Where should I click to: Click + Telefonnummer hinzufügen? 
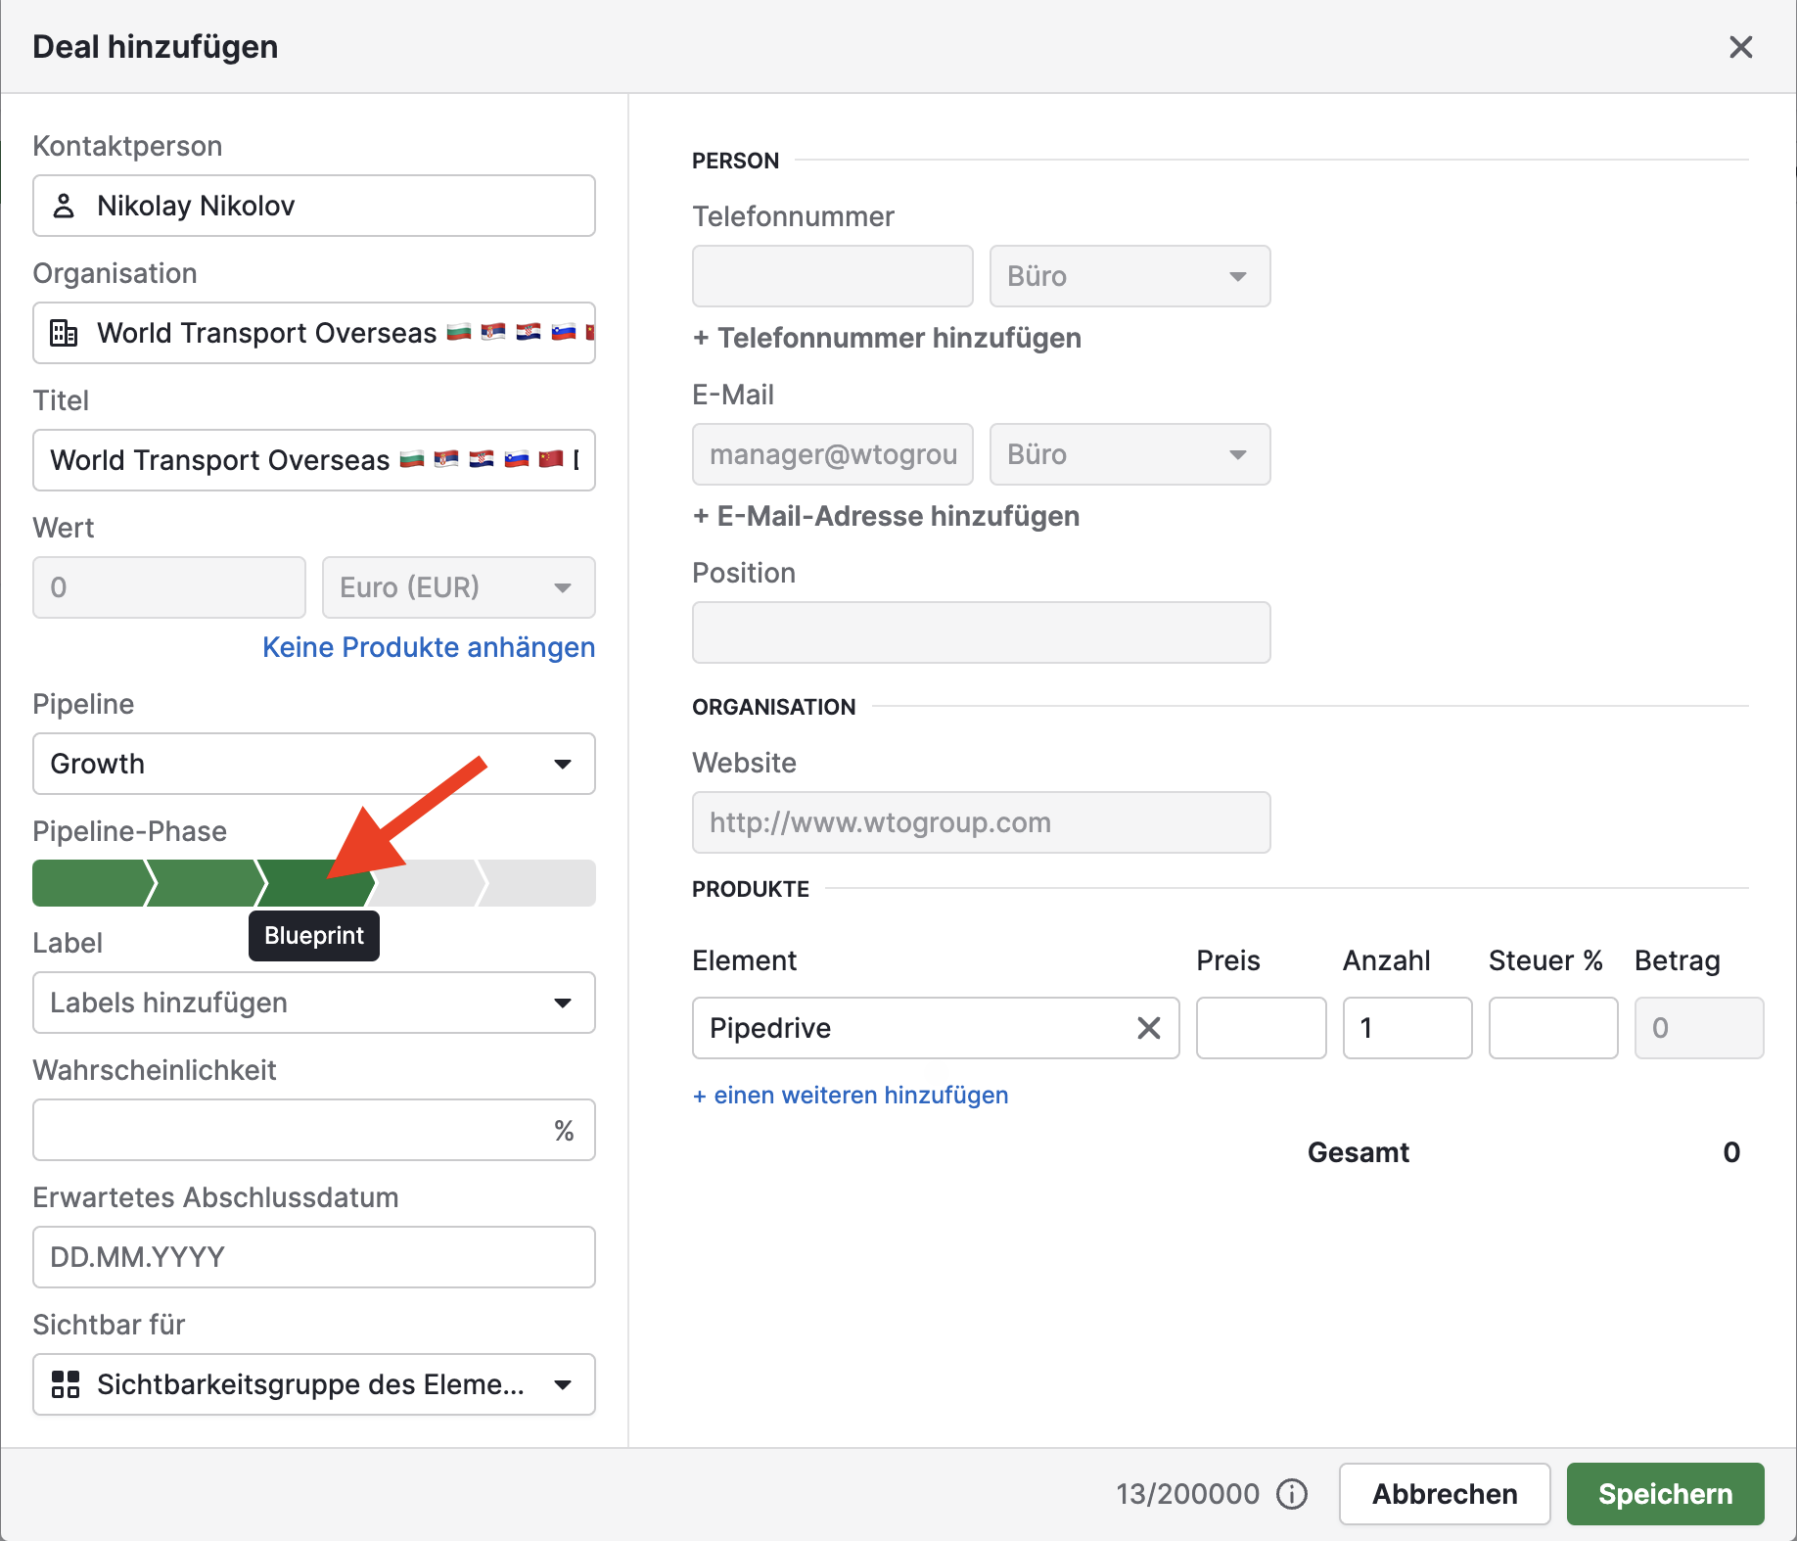tap(887, 338)
